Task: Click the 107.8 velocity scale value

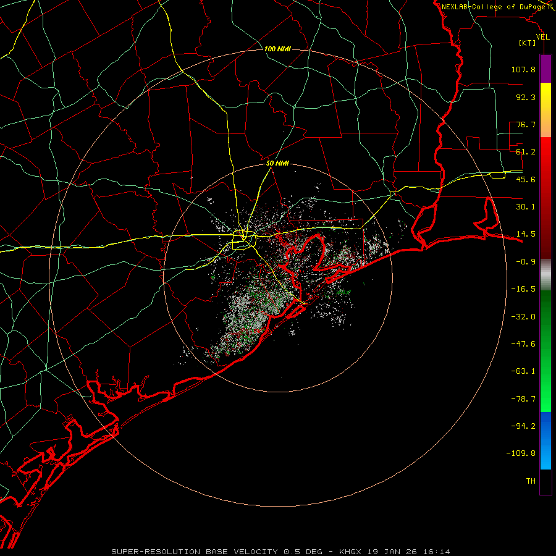Action: (x=523, y=69)
